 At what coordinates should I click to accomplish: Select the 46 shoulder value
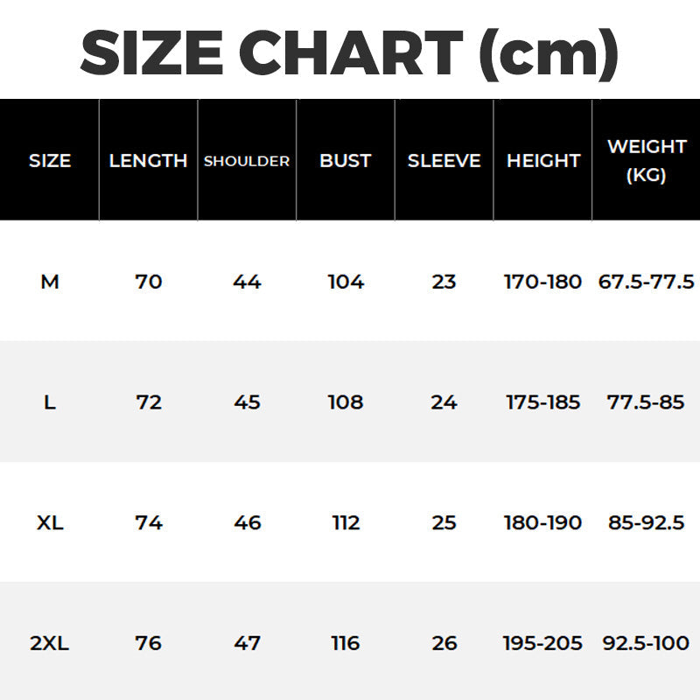point(248,523)
